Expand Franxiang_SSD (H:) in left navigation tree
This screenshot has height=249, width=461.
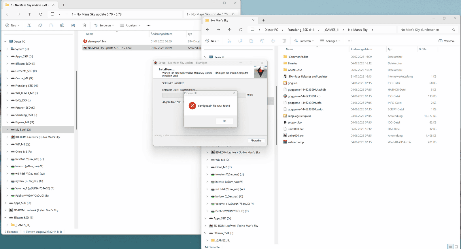7,86
